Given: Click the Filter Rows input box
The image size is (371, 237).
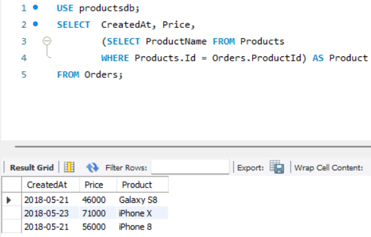Looking at the screenshot, I should pyautogui.click(x=190, y=167).
